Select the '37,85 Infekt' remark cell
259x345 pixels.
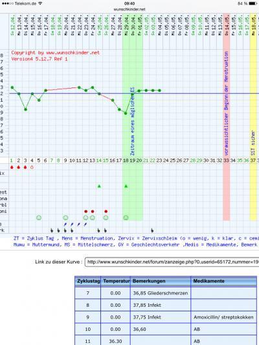[x=161, y=305]
